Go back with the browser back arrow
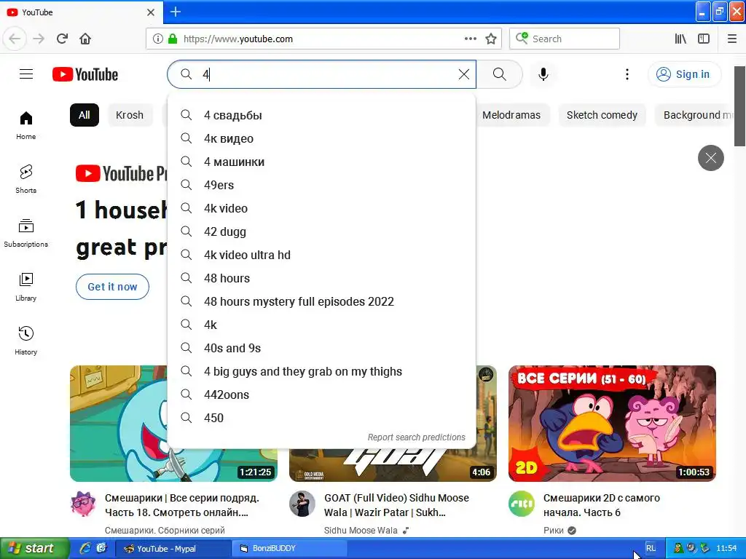Image resolution: width=746 pixels, height=559 pixels. tap(15, 39)
